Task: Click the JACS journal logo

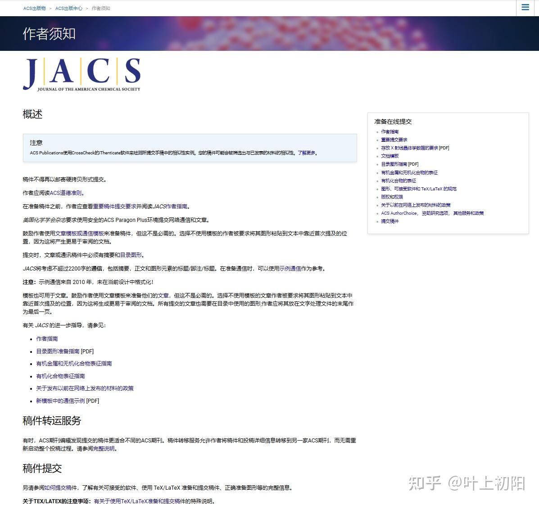Action: 82,74
